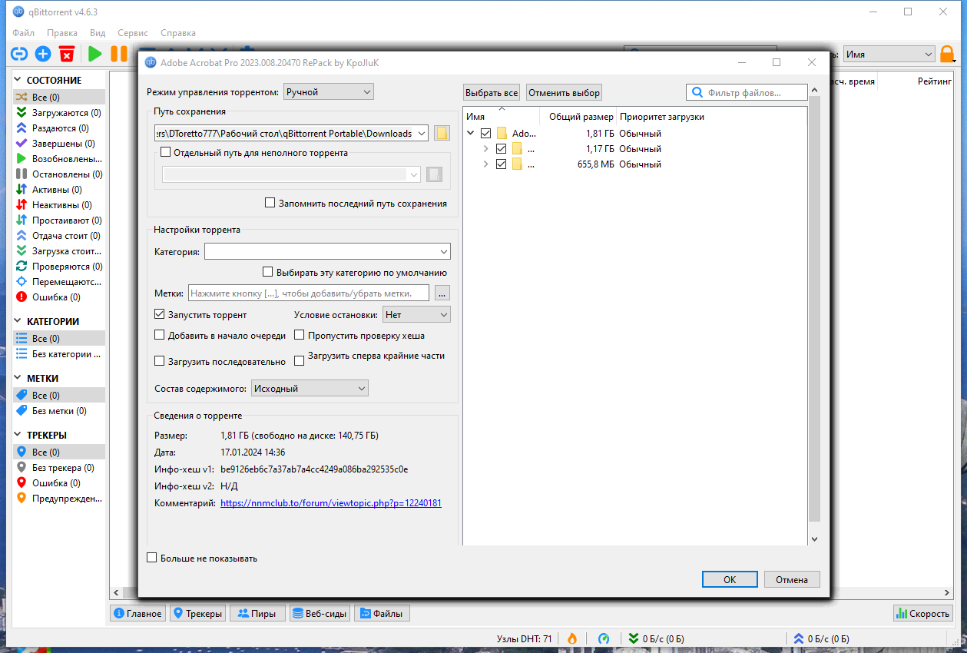Open the Состав содержимого dropdown
Viewport: 967px width, 653px height.
coord(310,387)
